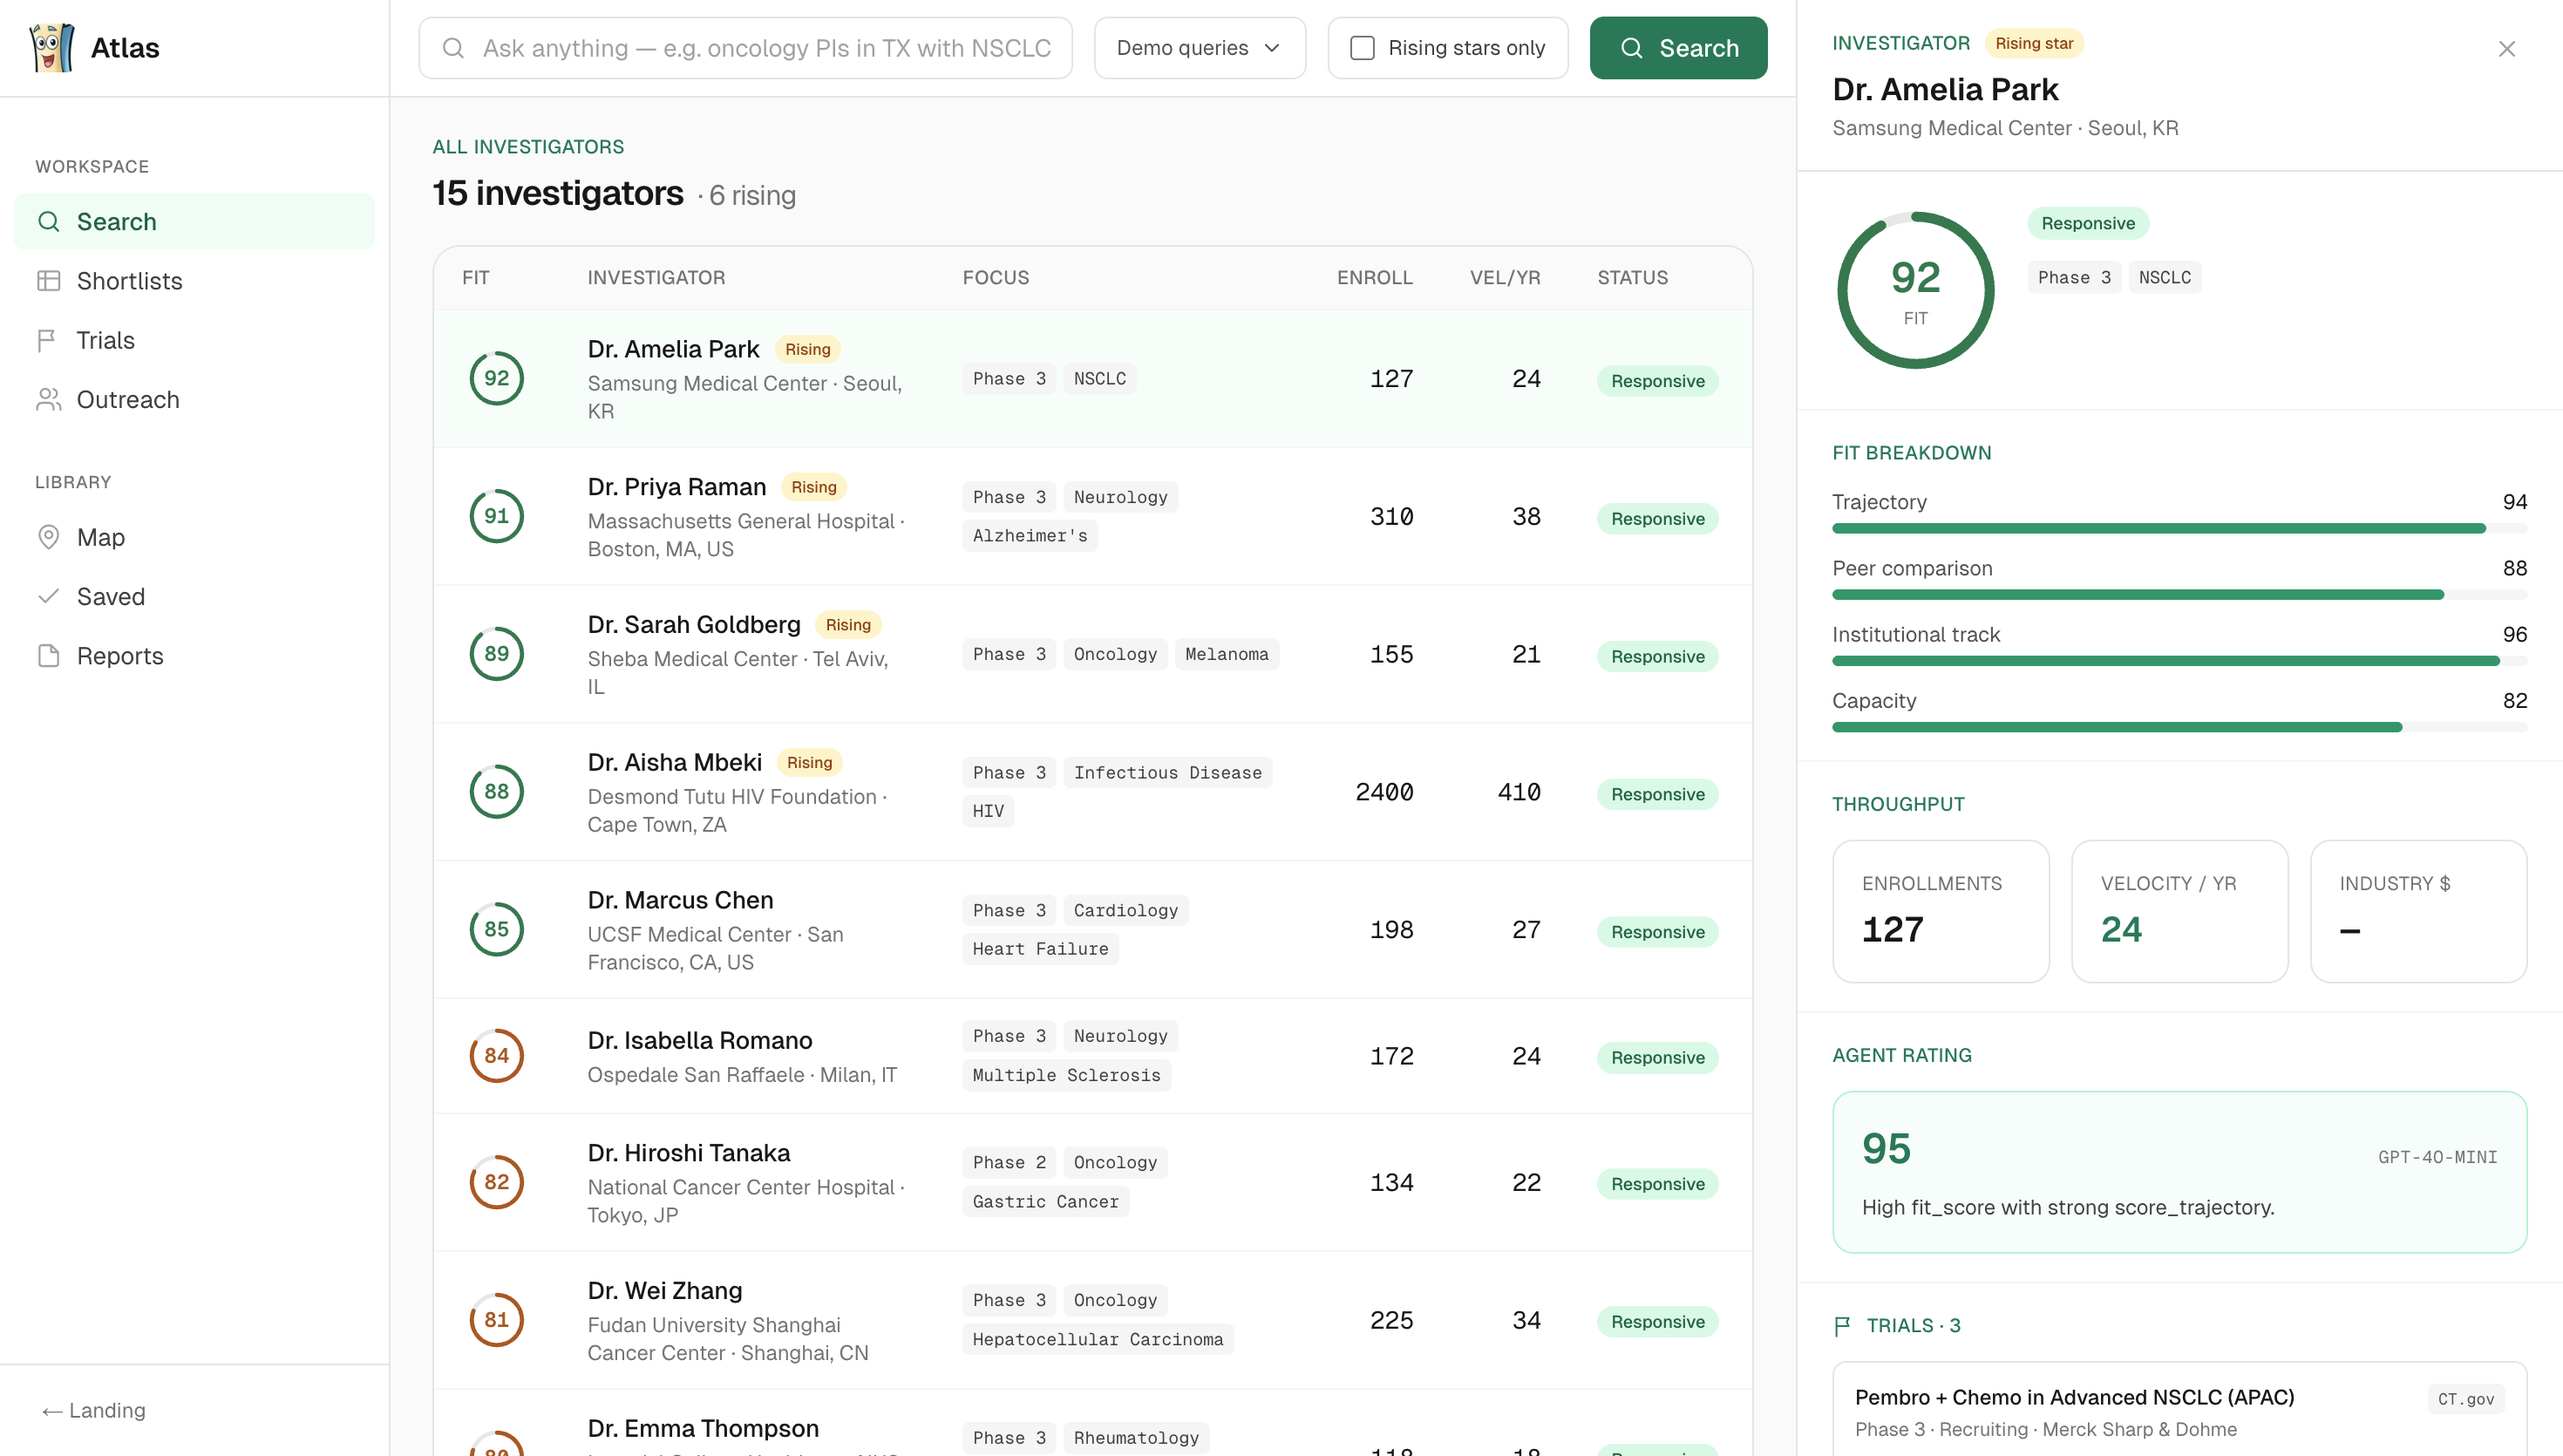The height and width of the screenshot is (1456, 2563).
Task: Click the Rising badge next to Amelia Park
Action: point(807,349)
